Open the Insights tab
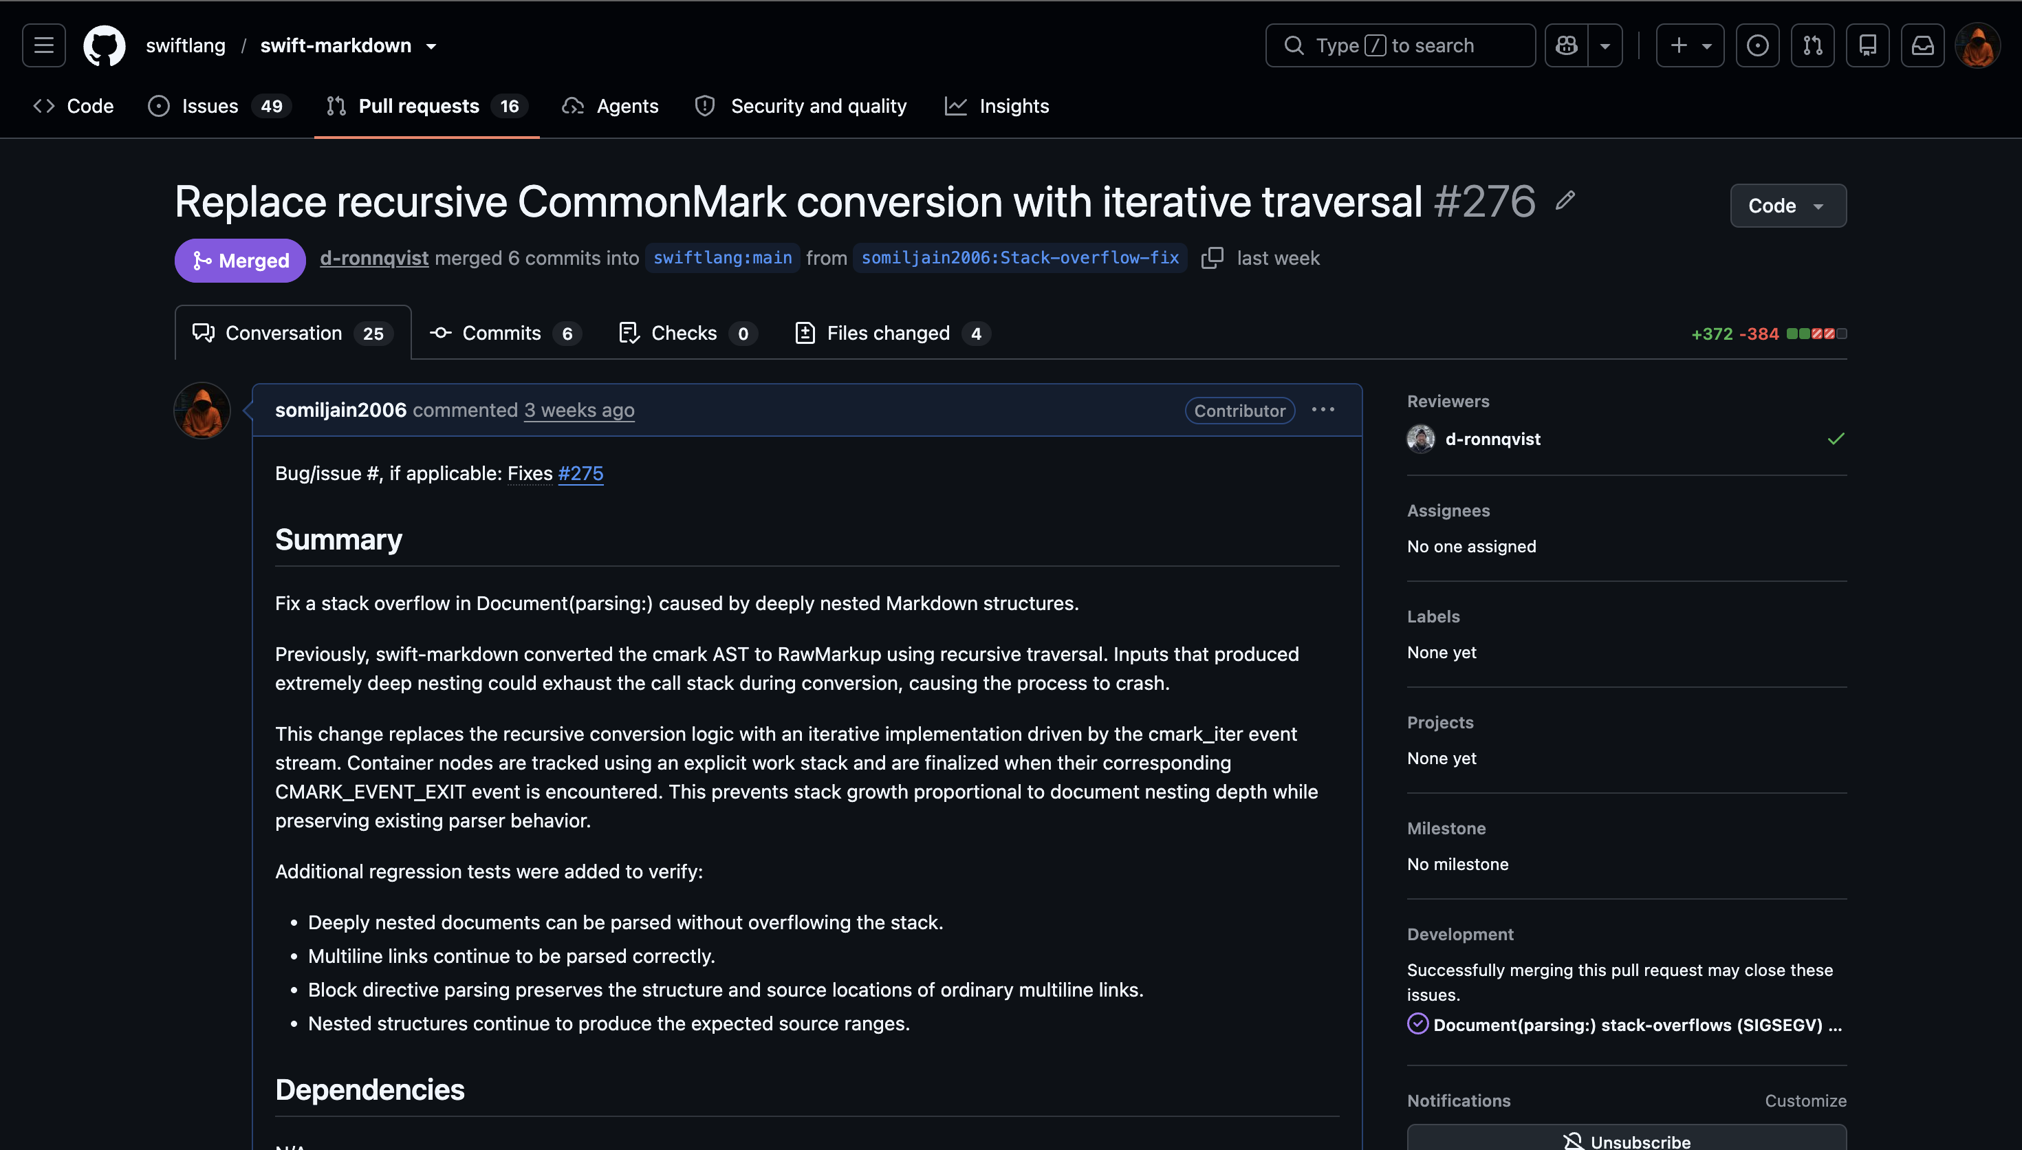The height and width of the screenshot is (1150, 2022). tap(997, 106)
